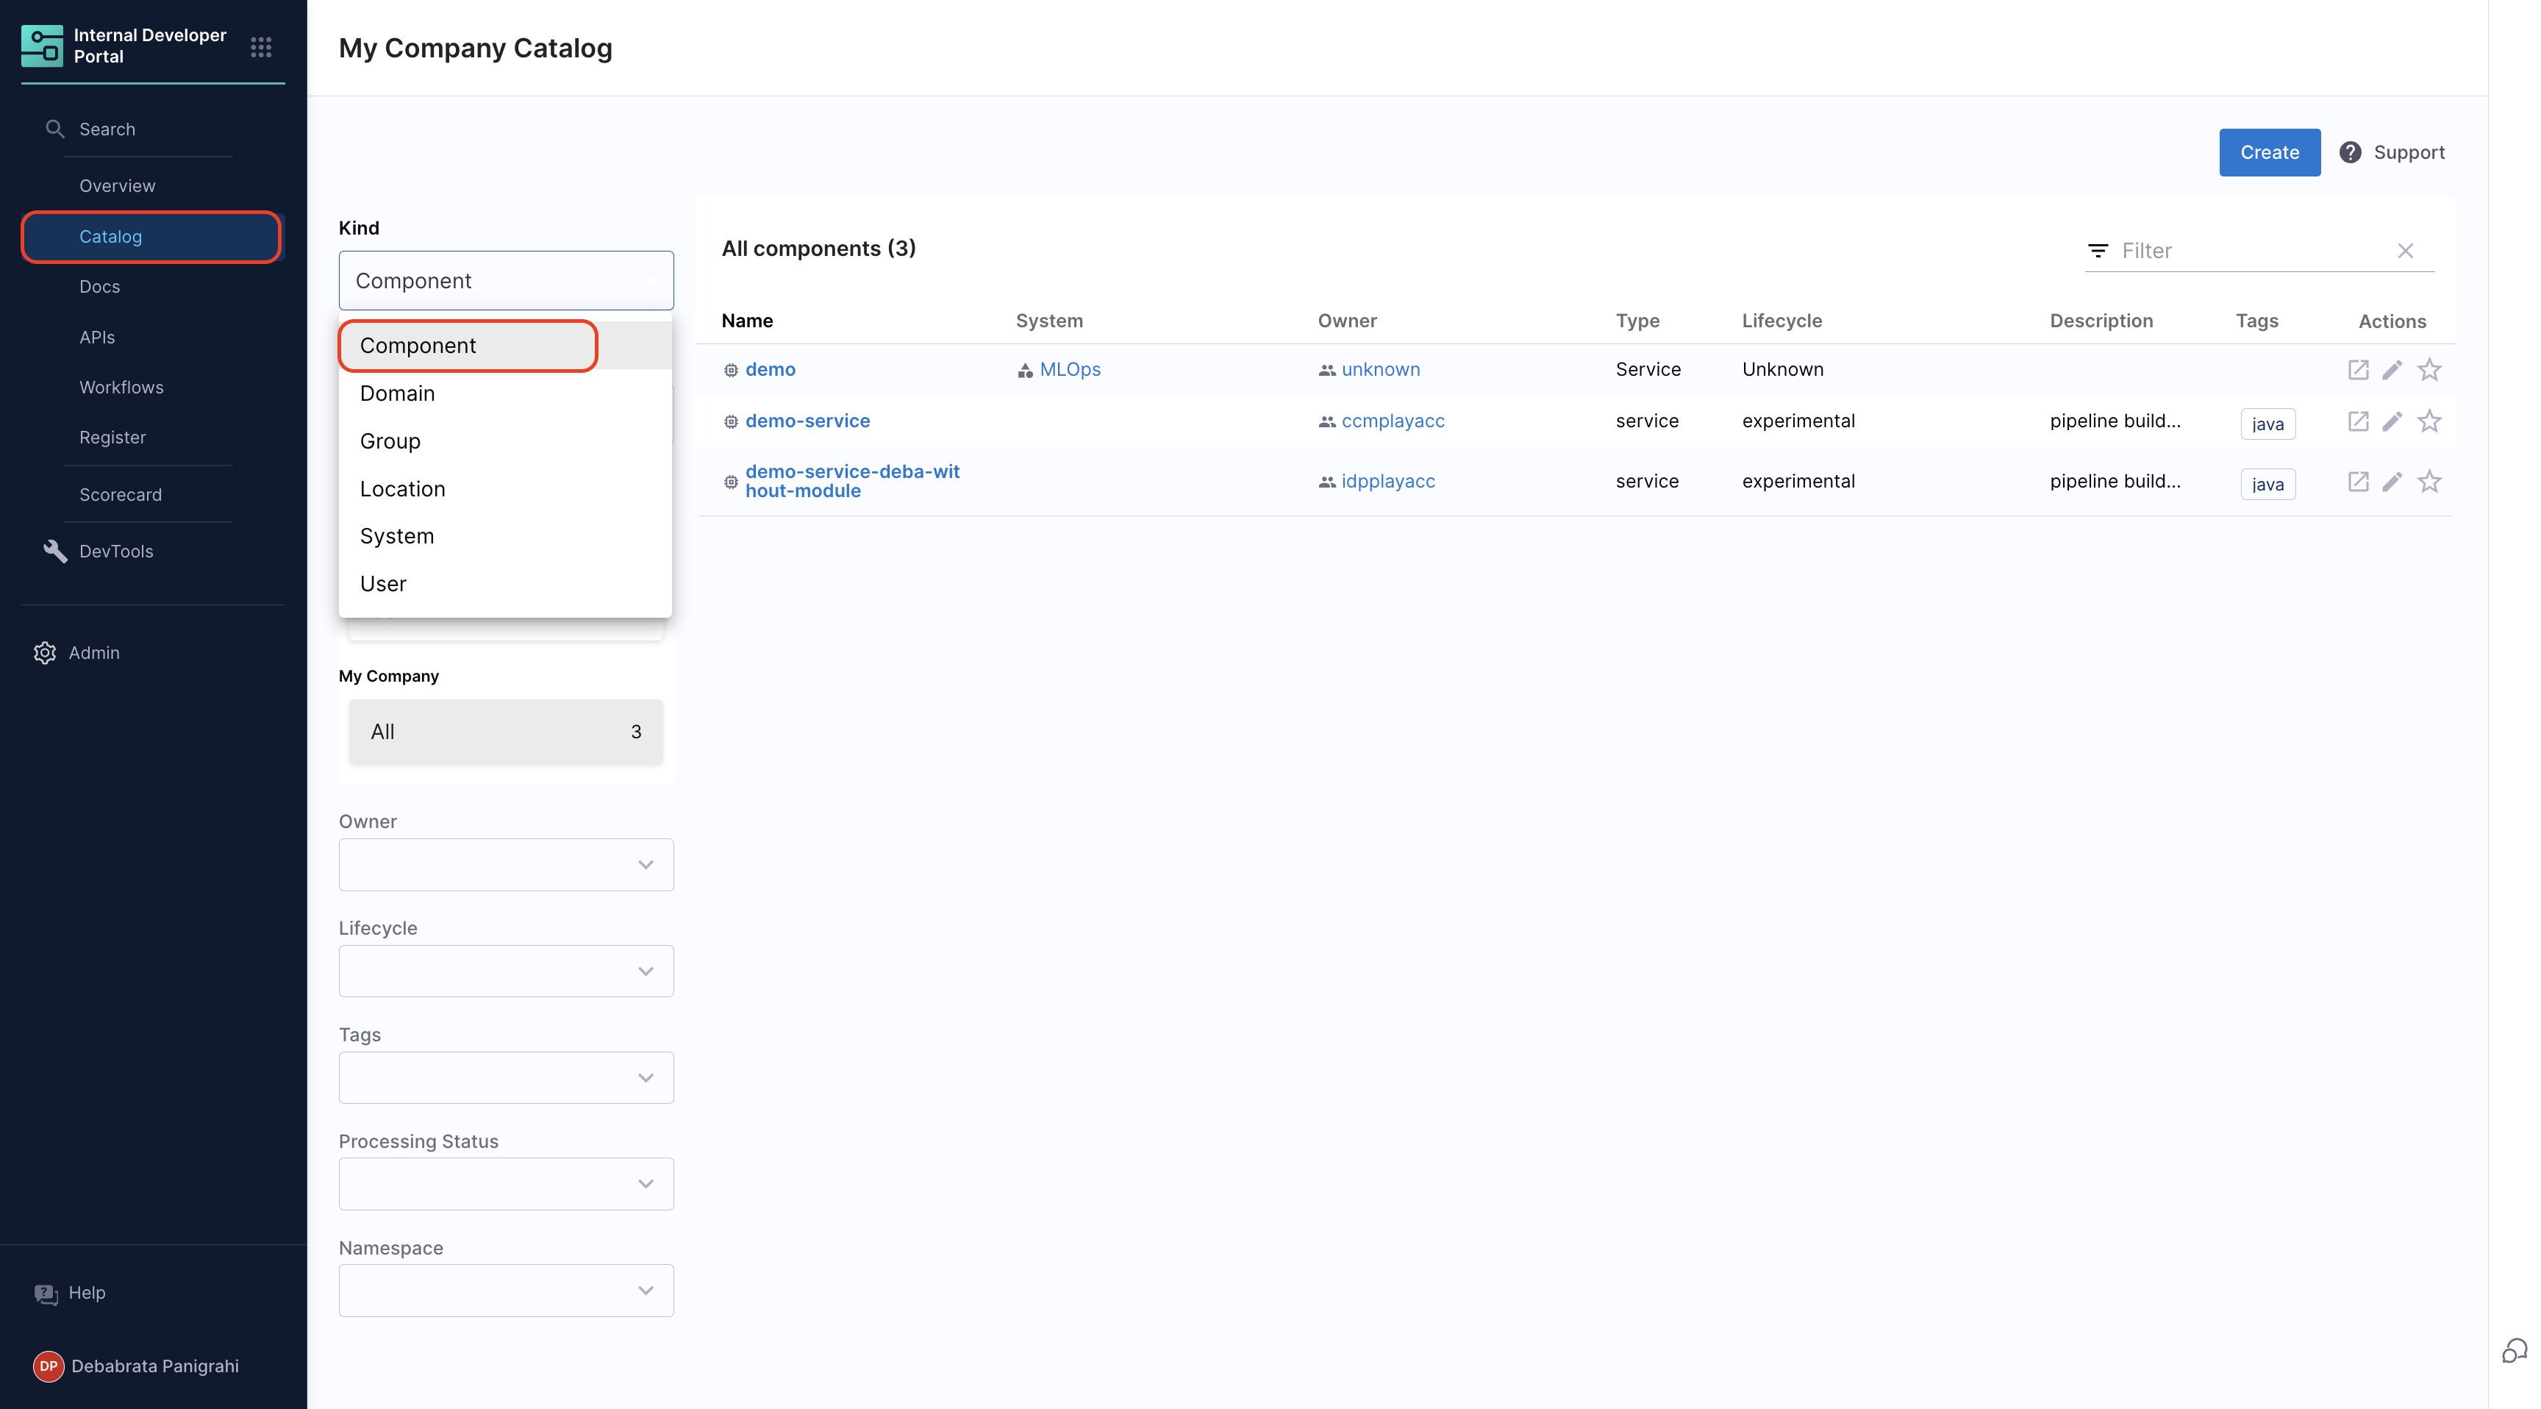Choose Domain in the Kind dropdown list
Viewport: 2541px width, 1409px height.
click(396, 393)
